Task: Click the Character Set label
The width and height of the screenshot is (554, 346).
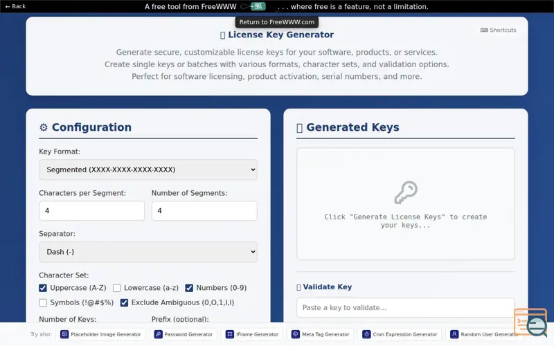Action: click(x=64, y=275)
